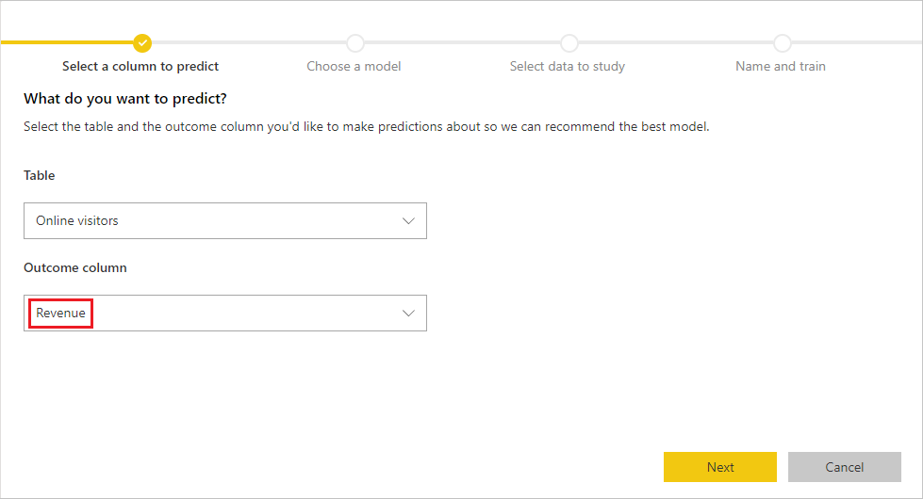Click the empty circle above Choose a model
923x499 pixels.
point(354,43)
